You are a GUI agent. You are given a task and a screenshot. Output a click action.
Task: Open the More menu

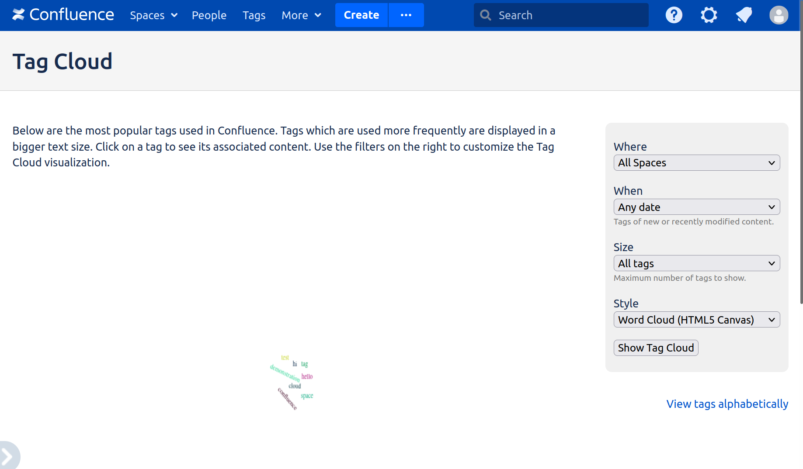tap(301, 15)
